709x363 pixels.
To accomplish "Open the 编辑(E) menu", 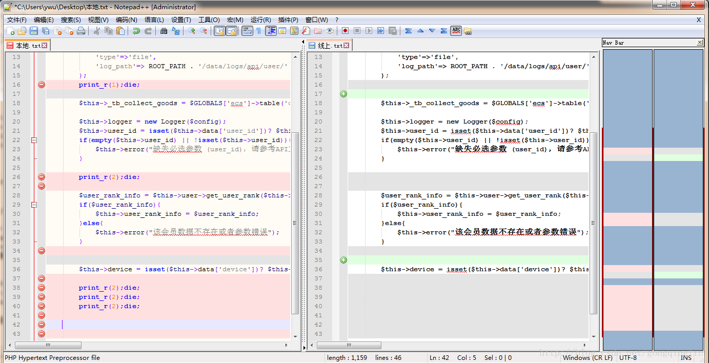I will 44,19.
